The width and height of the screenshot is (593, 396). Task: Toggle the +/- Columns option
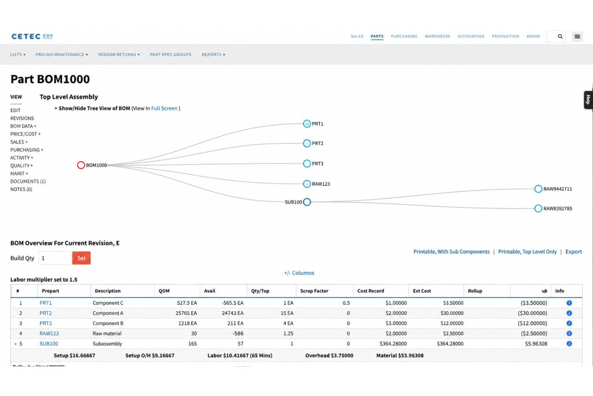click(x=299, y=273)
